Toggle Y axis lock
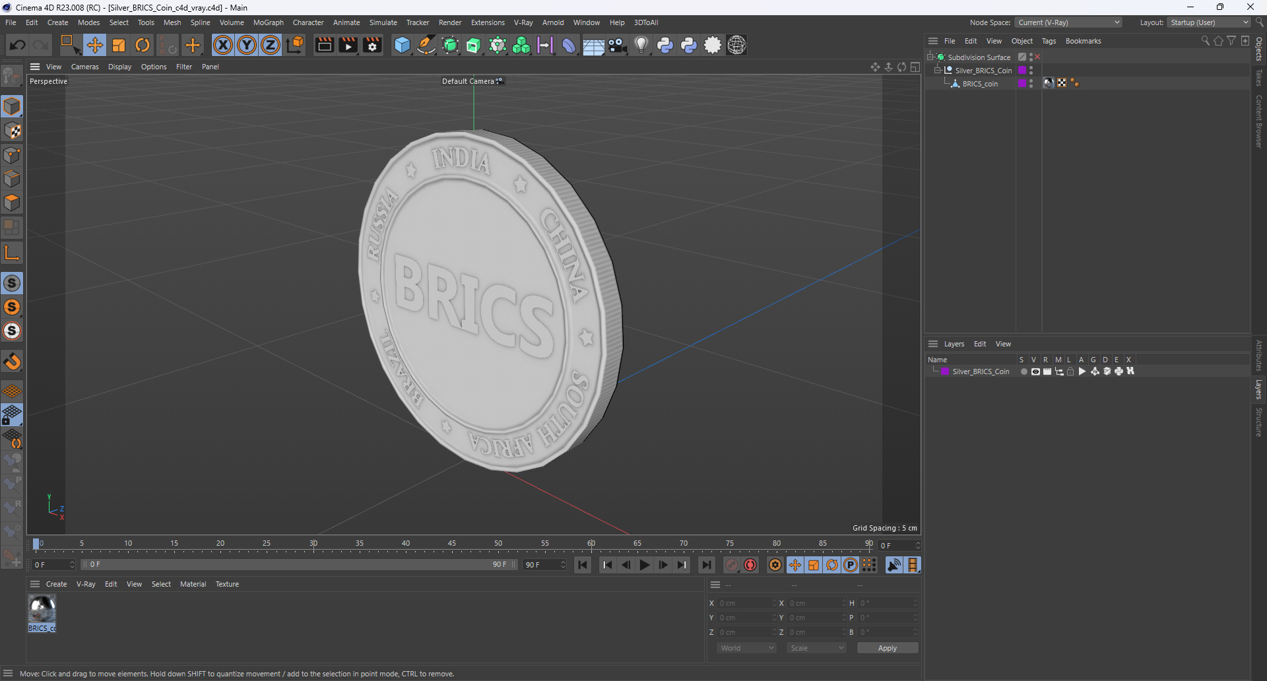The height and width of the screenshot is (681, 1267). coord(247,45)
